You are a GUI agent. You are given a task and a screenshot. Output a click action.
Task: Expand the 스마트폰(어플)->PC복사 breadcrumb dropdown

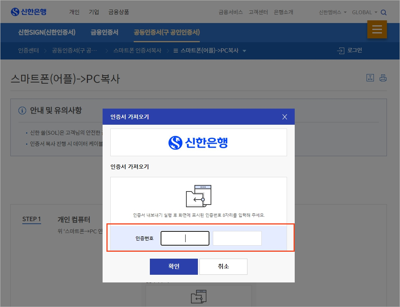click(244, 51)
